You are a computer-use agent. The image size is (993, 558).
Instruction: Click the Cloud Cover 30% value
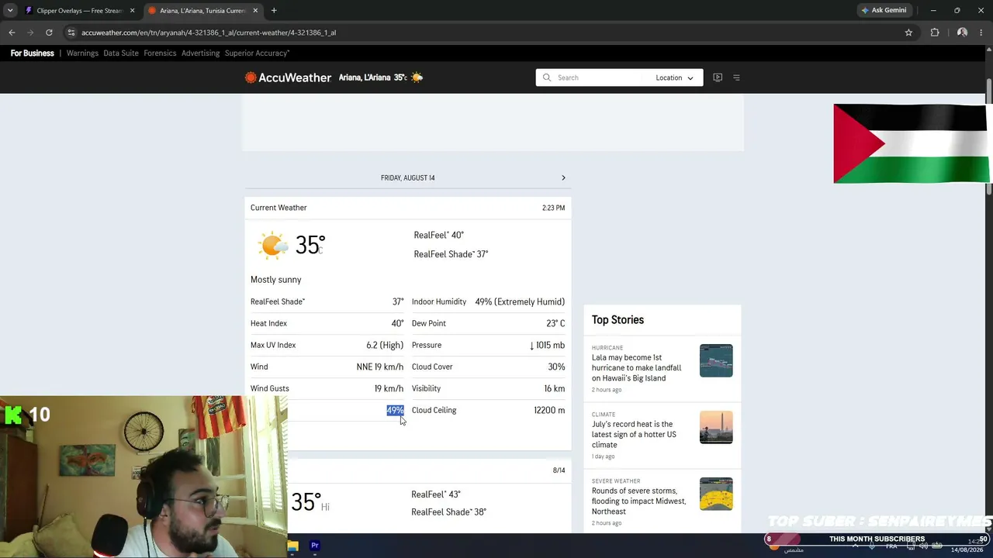[x=556, y=367]
